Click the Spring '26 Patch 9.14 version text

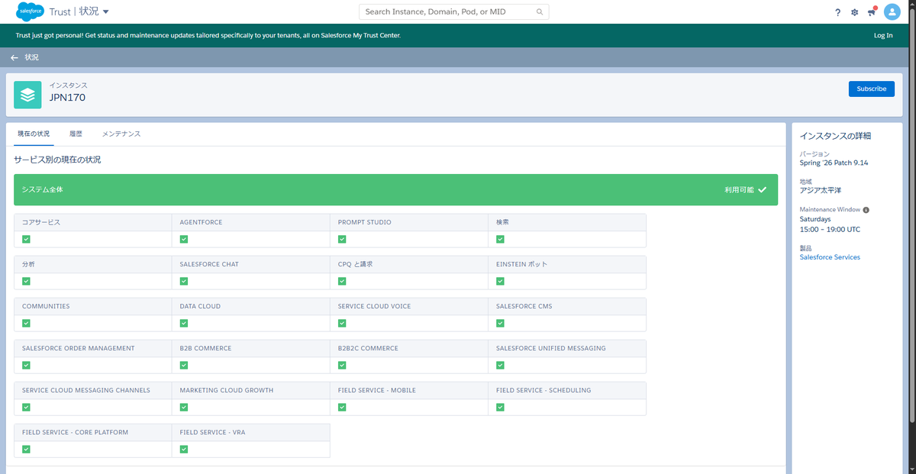click(x=834, y=163)
